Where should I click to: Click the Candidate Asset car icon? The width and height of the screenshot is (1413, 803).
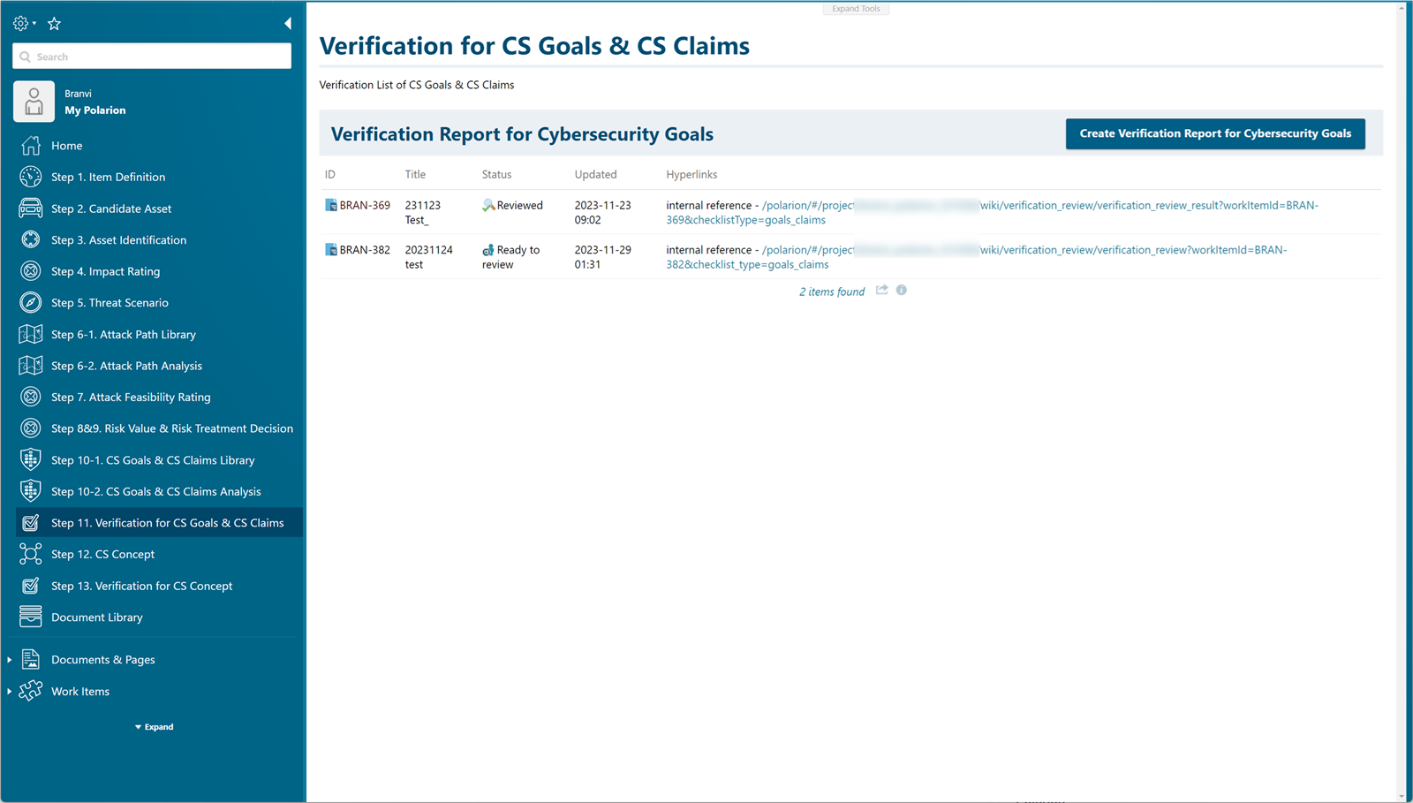[x=31, y=208]
